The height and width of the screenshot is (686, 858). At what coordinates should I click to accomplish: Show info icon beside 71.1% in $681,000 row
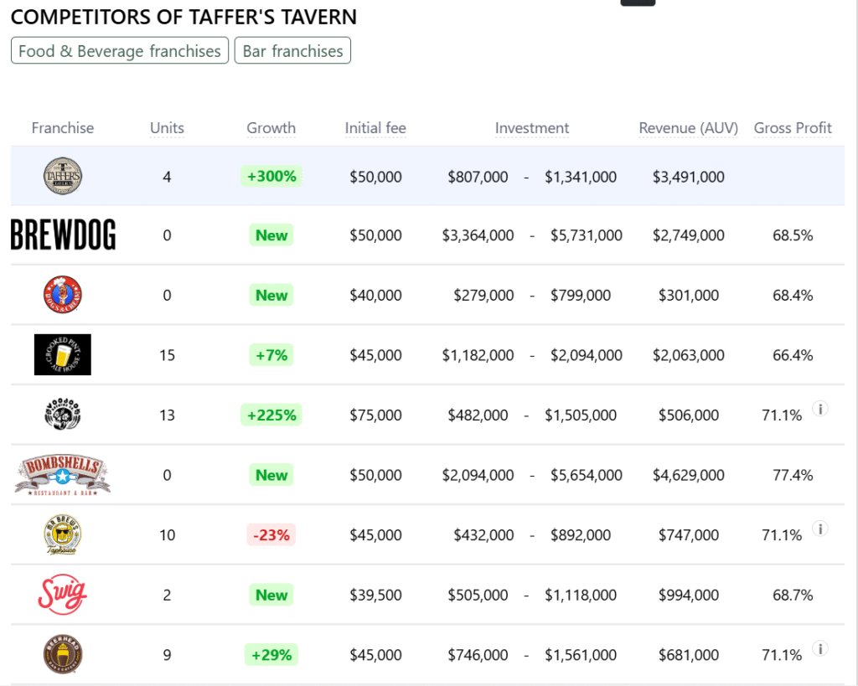coord(819,648)
